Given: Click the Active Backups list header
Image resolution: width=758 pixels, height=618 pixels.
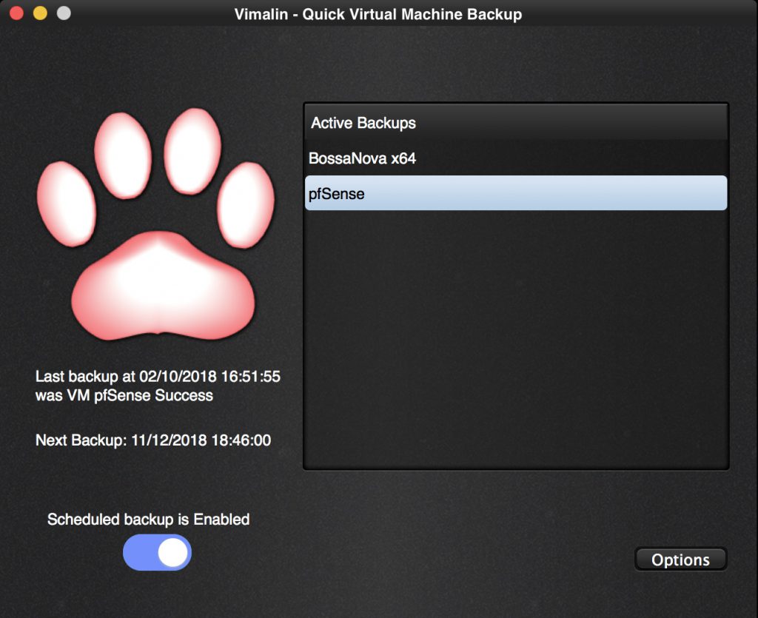Looking at the screenshot, I should pyautogui.click(x=516, y=123).
